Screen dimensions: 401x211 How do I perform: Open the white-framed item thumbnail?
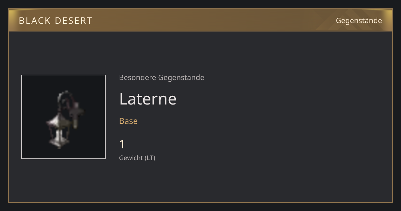[63, 117]
